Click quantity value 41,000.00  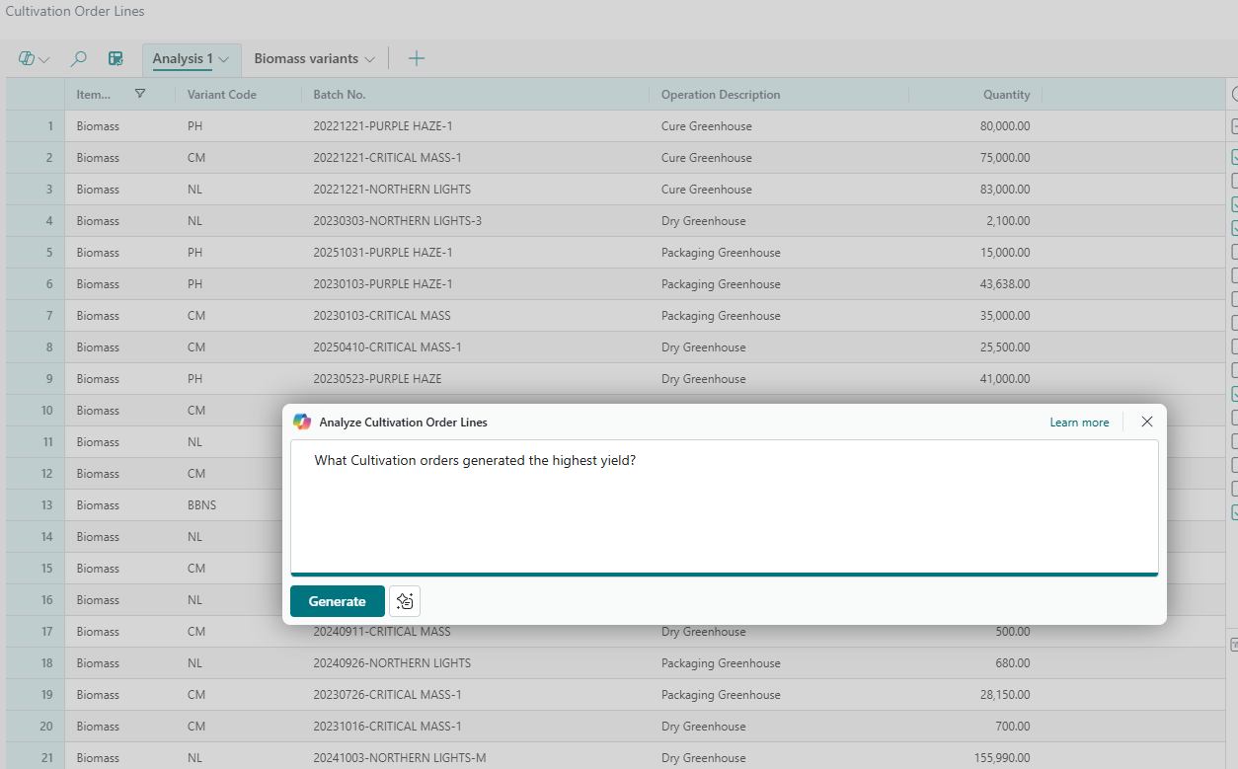(1005, 379)
